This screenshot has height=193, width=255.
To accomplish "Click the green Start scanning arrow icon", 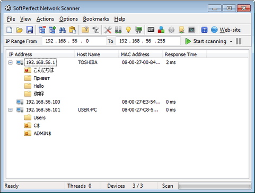I will click(188, 41).
